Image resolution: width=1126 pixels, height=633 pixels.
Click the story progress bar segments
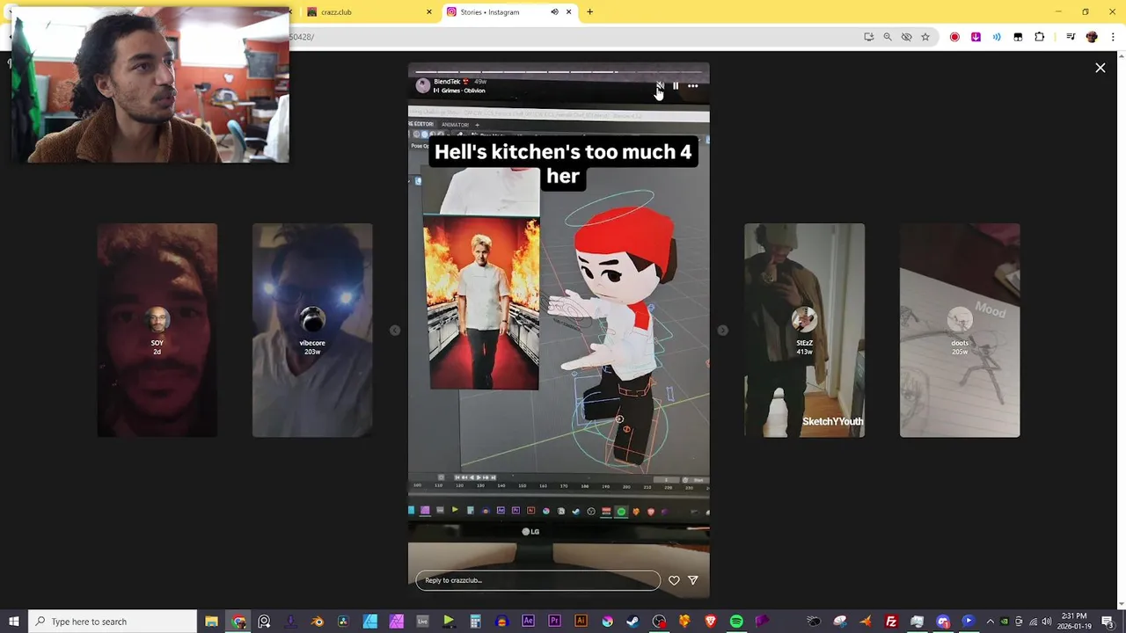click(559, 71)
